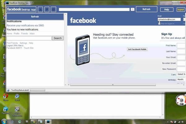Click left arrow of web view horizontal scrollbar
This screenshot has width=186, height=124.
click(69, 85)
